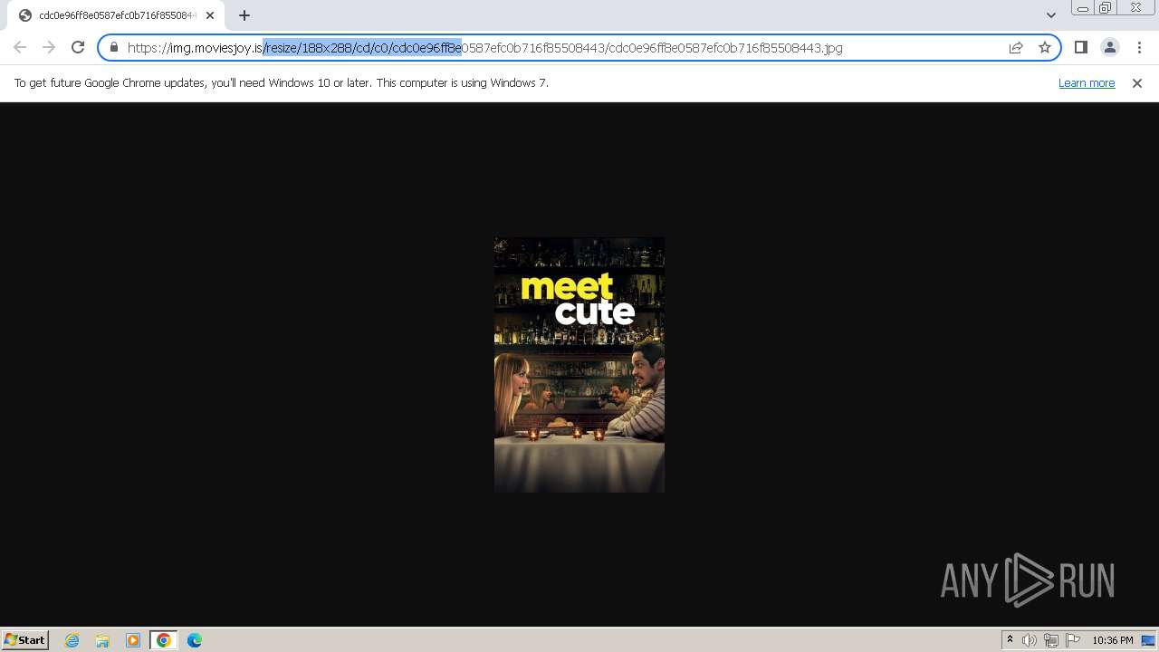Screen dimensions: 1159x652
Task: Expand the tab search dropdown arrow
Action: click(1051, 14)
